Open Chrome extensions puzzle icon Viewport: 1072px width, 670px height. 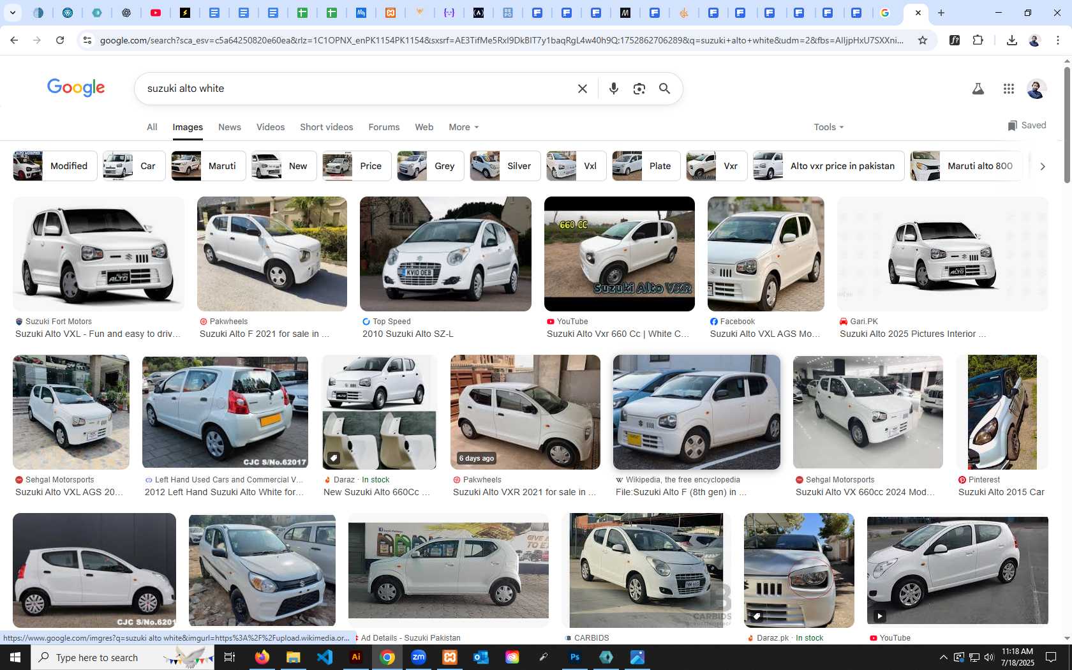pos(978,40)
